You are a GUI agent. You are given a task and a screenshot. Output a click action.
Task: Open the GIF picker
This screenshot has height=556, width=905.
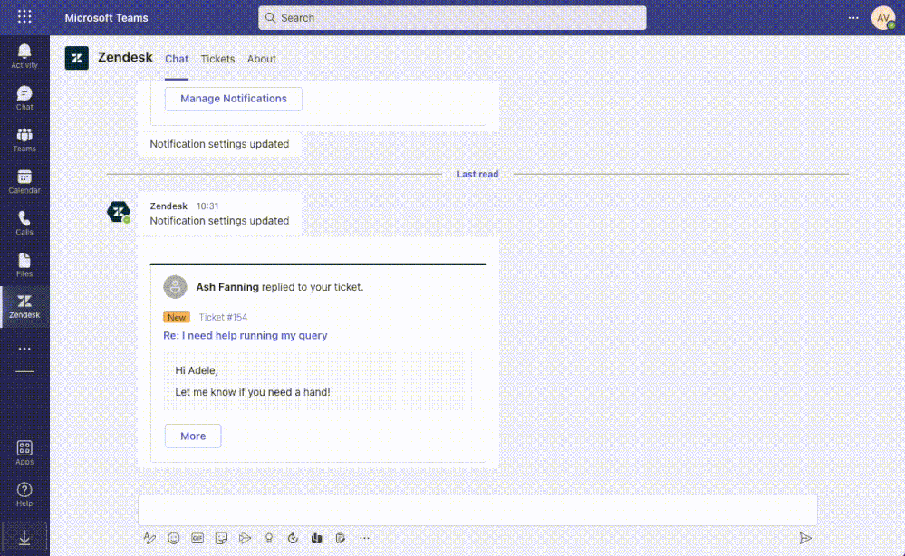click(197, 538)
